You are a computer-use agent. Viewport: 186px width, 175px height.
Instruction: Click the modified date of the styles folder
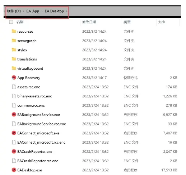(94, 50)
